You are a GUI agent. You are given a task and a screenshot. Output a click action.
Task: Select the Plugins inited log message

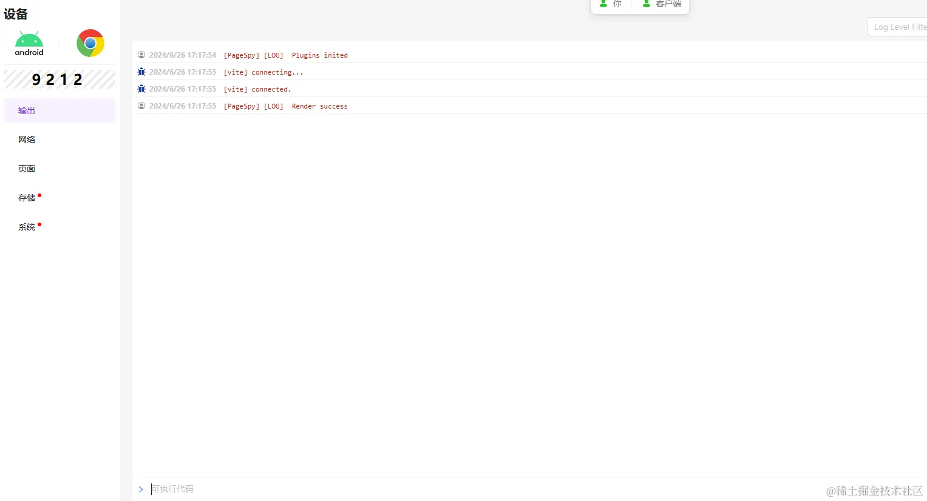point(286,55)
